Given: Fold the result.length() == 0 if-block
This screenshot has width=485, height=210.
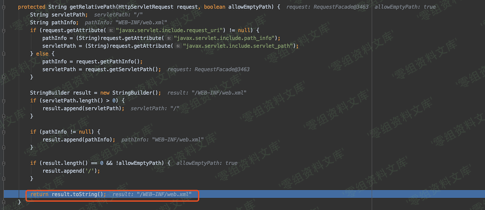Looking at the screenshot, I should pos(4,163).
